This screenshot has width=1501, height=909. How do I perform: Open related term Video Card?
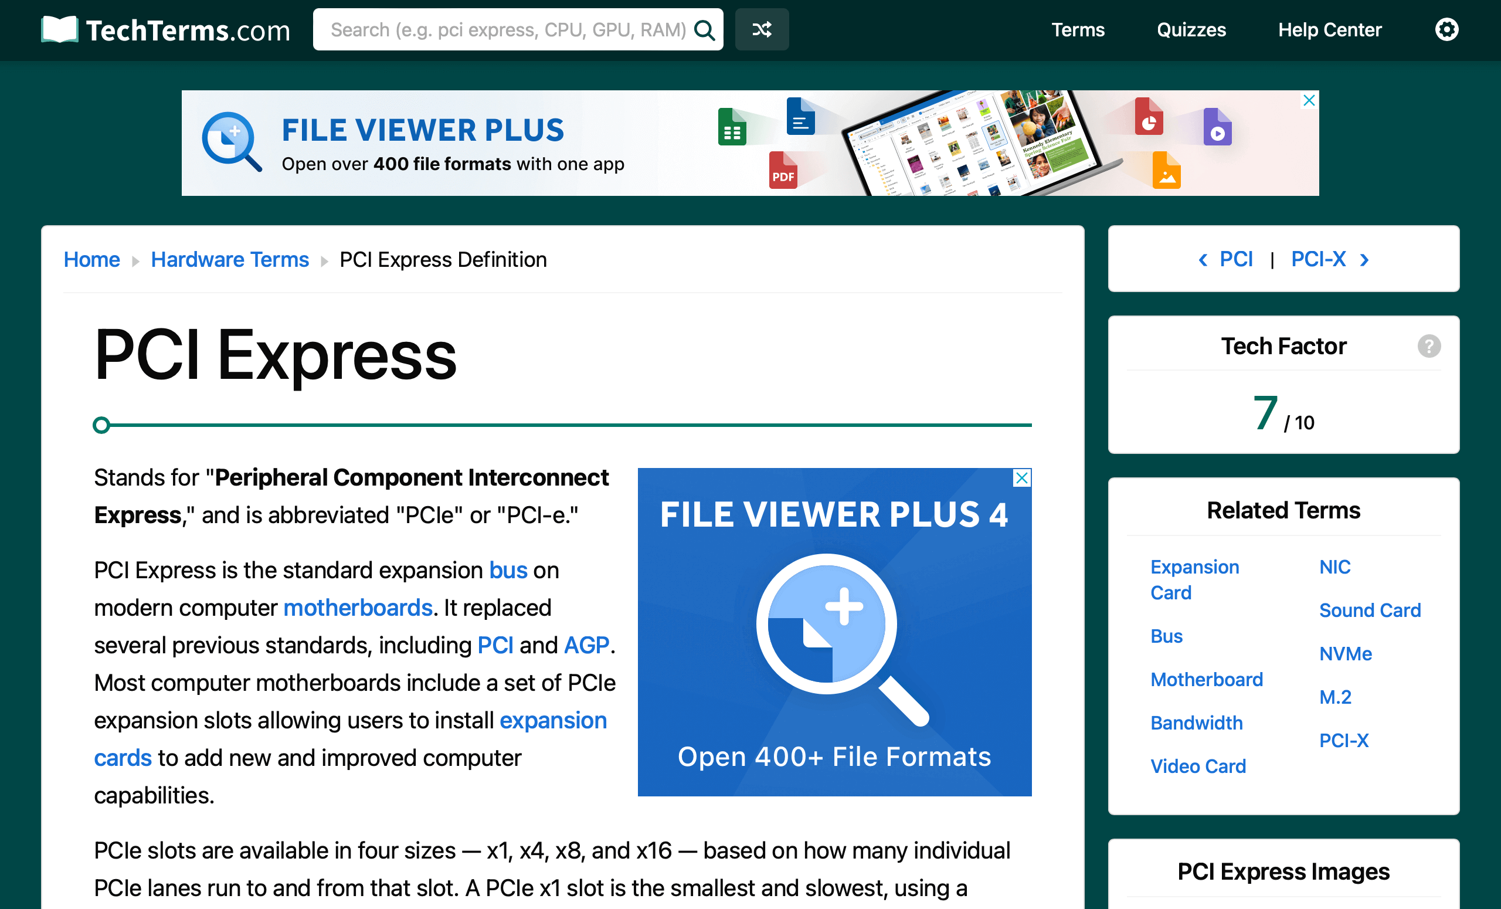pos(1198,766)
